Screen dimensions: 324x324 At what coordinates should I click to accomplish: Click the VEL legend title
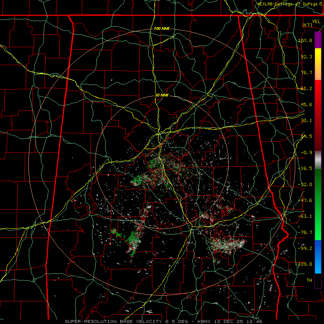click(x=316, y=22)
